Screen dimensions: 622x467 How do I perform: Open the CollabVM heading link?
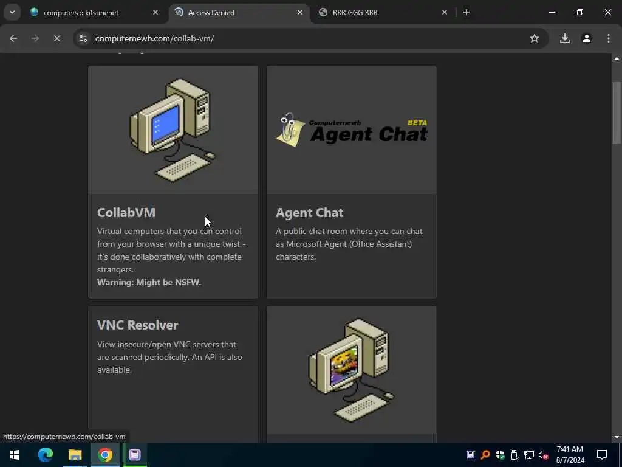tap(126, 212)
